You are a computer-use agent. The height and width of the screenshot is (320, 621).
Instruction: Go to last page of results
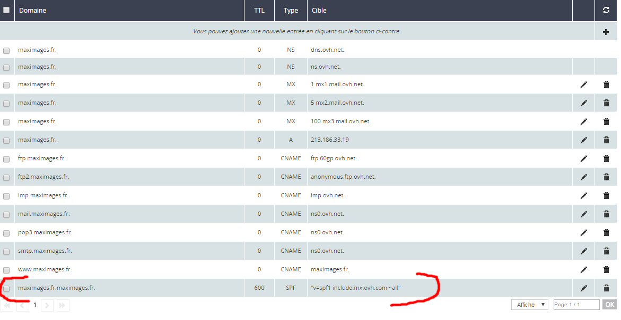pyautogui.click(x=63, y=305)
